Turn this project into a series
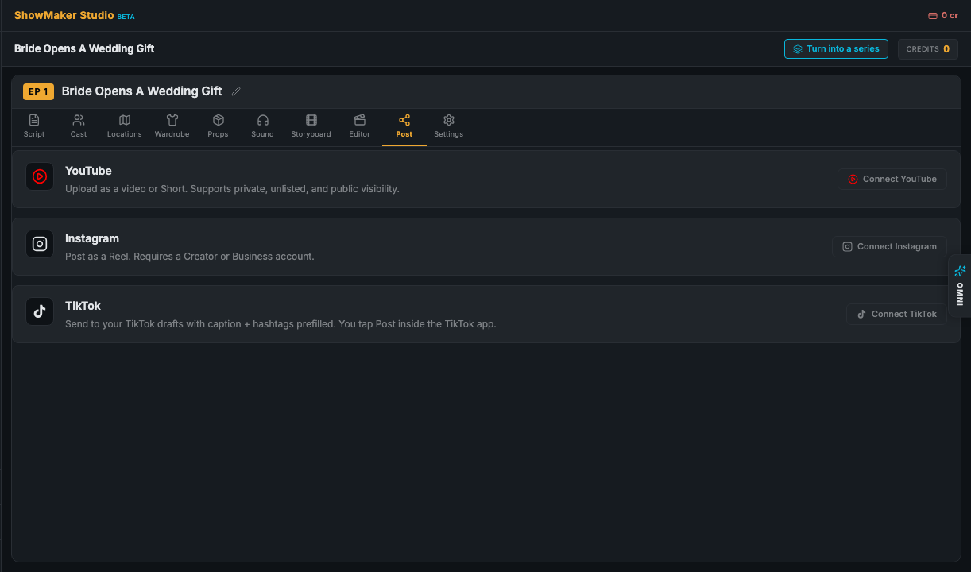Image resolution: width=971 pixels, height=572 pixels. [x=836, y=48]
